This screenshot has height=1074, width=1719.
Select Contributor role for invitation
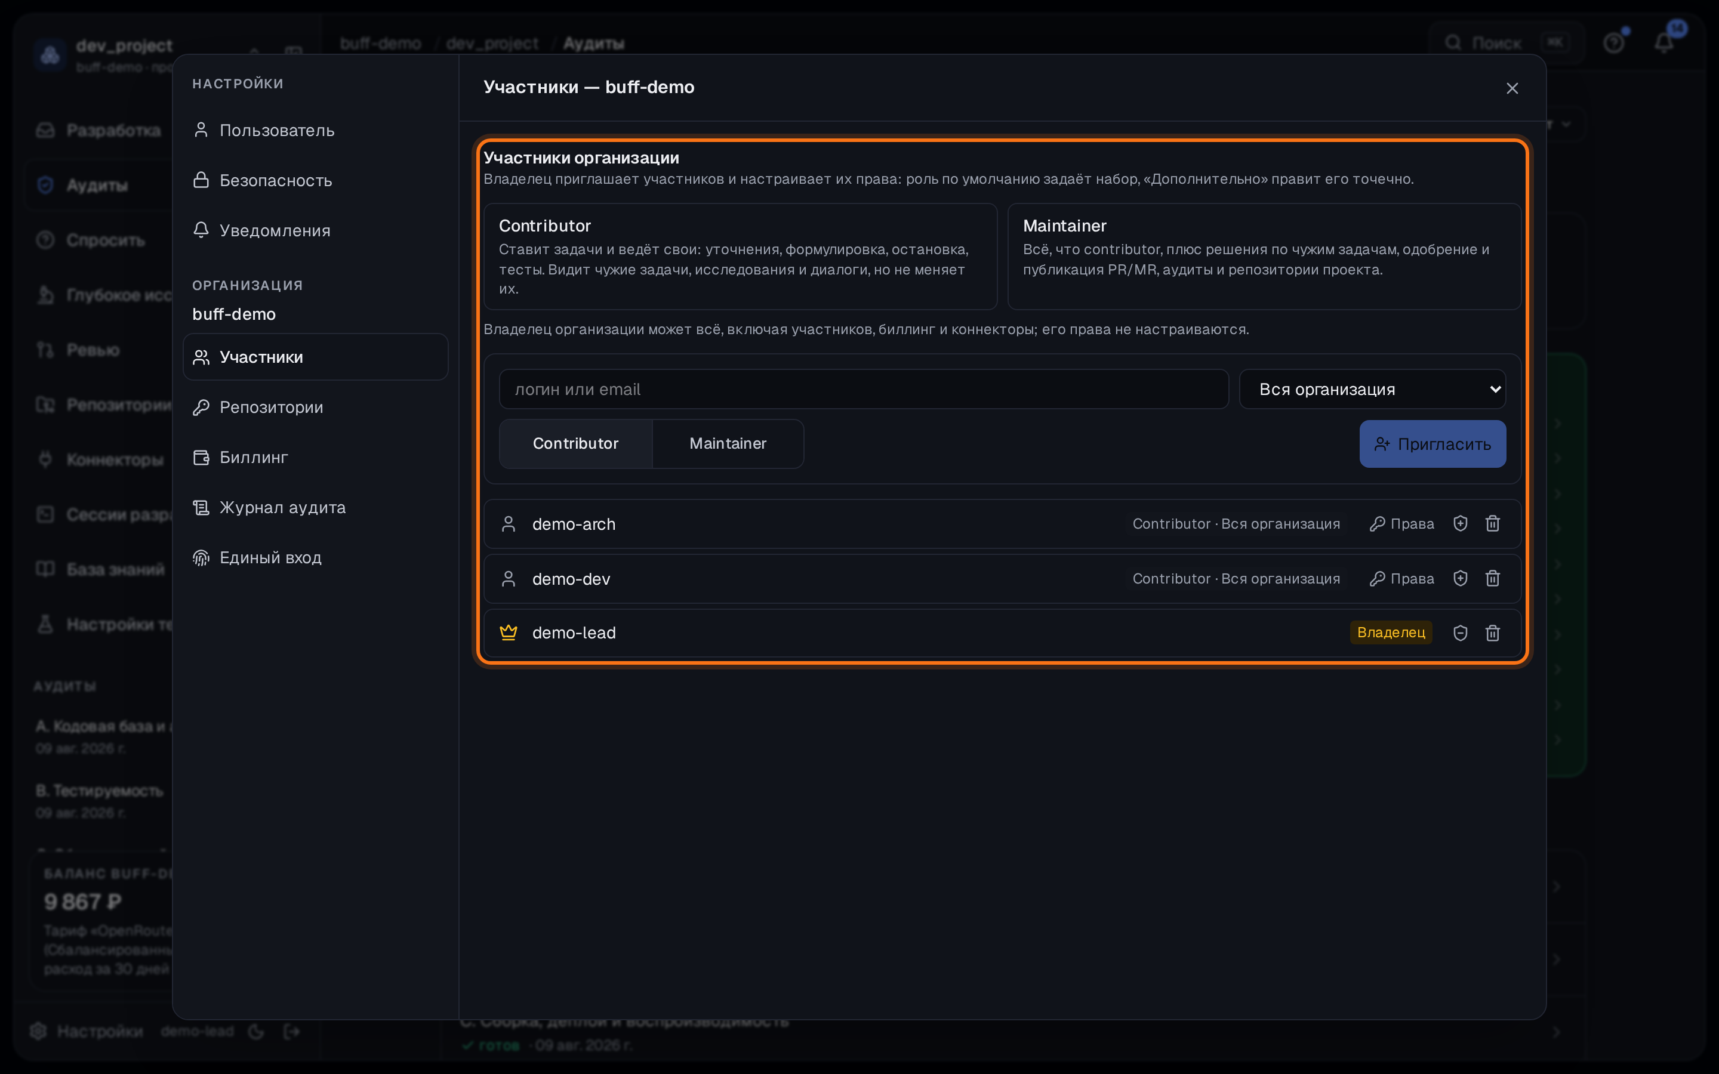(575, 443)
